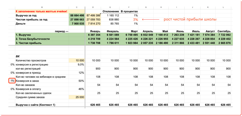Select the red-outlined 1% cell

(12, 81)
